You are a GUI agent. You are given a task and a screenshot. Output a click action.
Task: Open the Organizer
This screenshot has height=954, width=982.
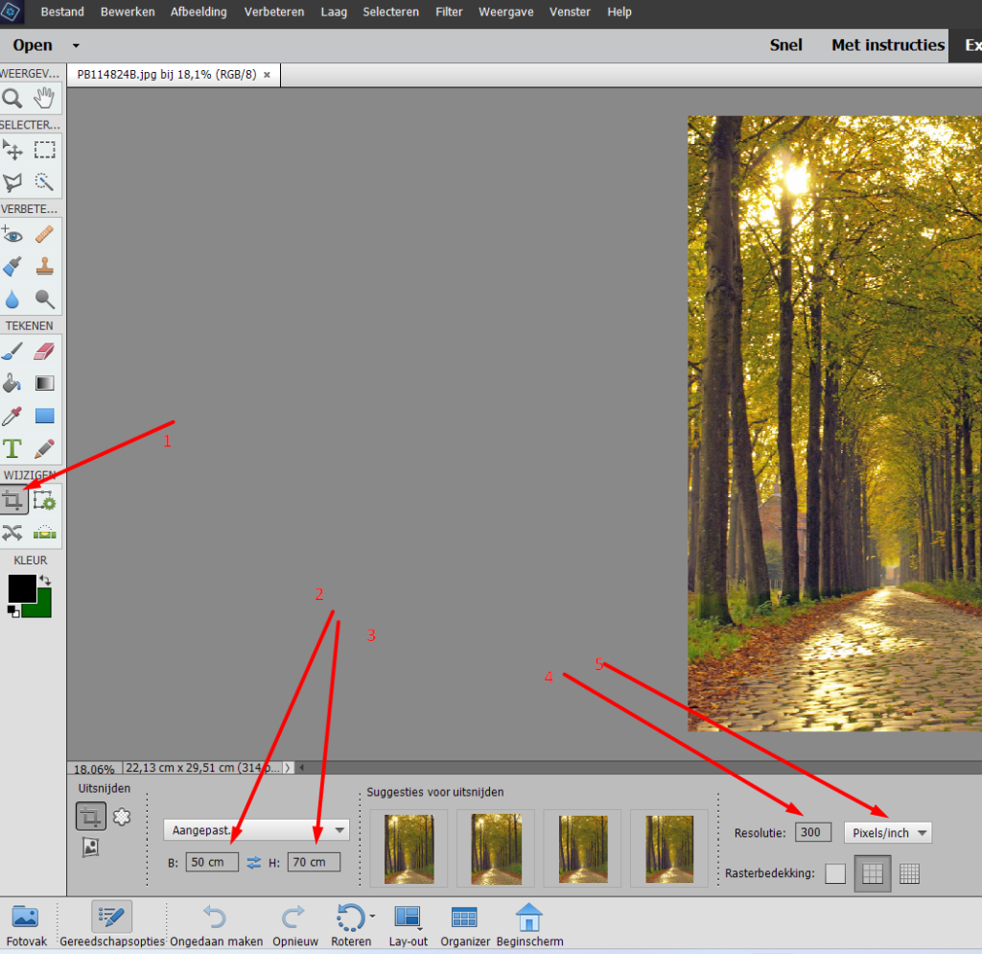(465, 925)
